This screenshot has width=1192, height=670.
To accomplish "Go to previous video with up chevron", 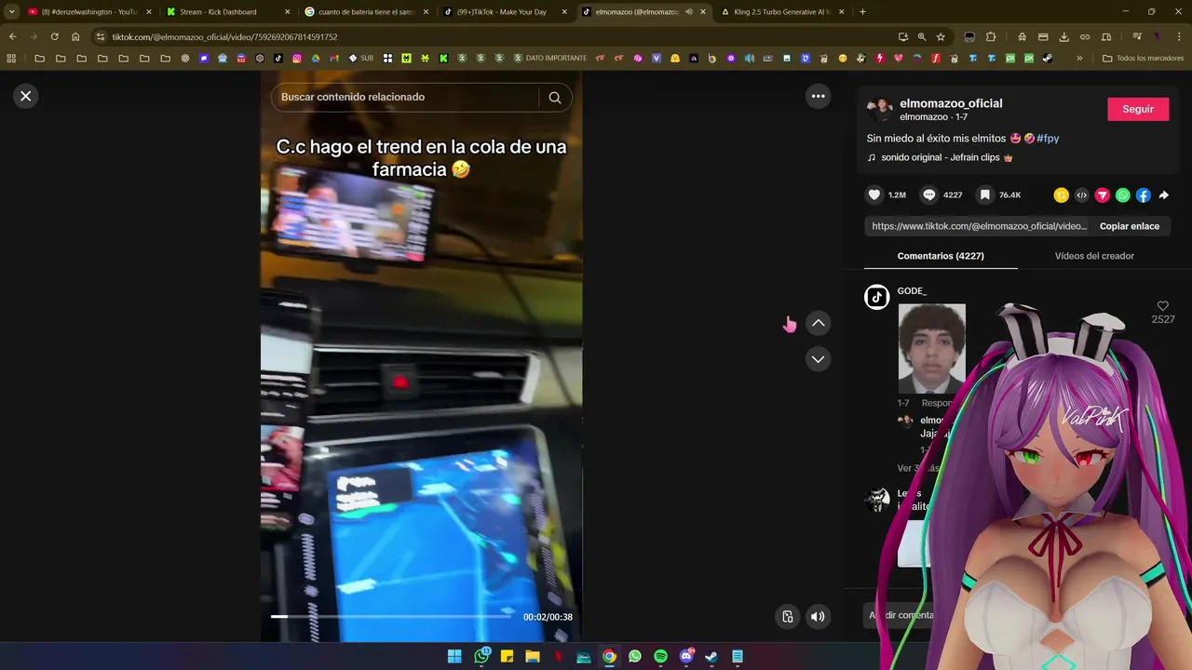I will (x=818, y=323).
